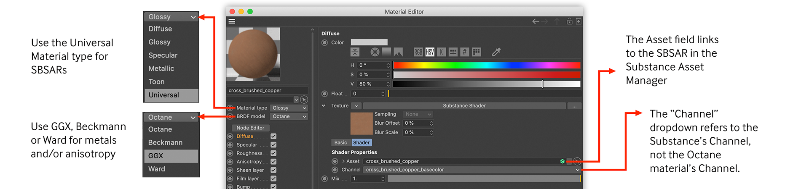This screenshot has width=809, height=189.
Task: Toggle the Sheen layer checkbox
Action: [273, 170]
